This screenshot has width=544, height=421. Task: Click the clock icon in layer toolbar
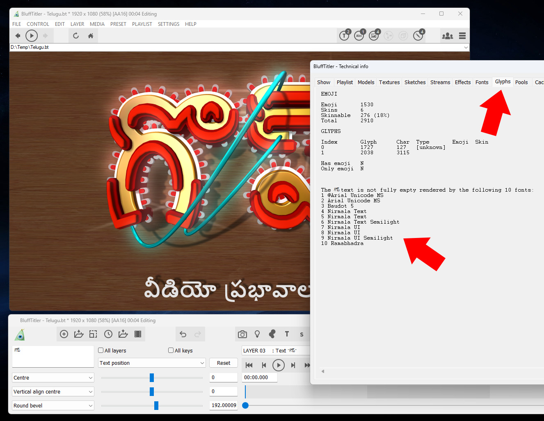click(x=108, y=334)
